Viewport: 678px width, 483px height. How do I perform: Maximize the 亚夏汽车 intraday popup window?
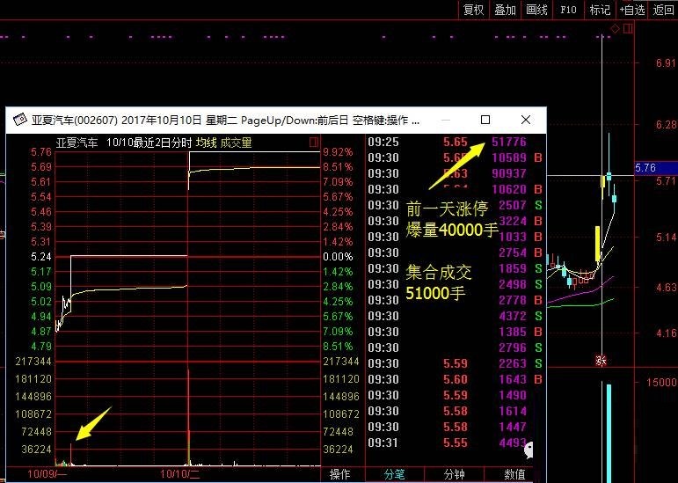pos(485,120)
